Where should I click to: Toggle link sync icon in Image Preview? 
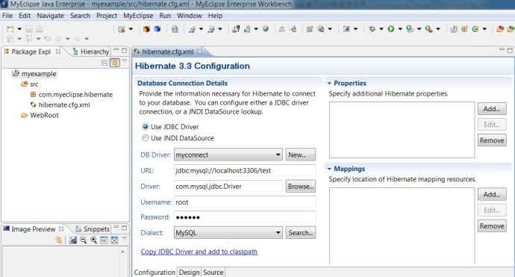click(x=59, y=240)
